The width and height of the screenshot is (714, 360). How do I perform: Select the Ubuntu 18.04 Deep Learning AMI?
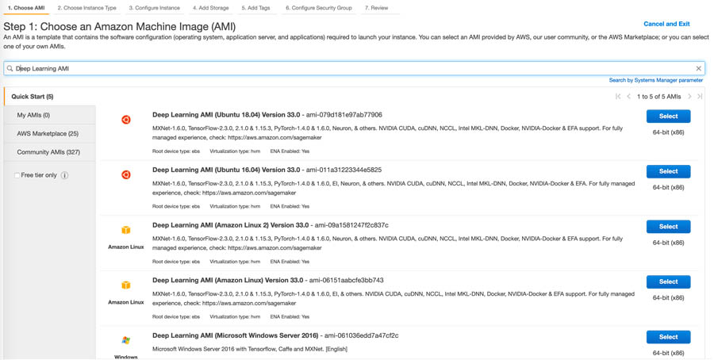pos(668,116)
